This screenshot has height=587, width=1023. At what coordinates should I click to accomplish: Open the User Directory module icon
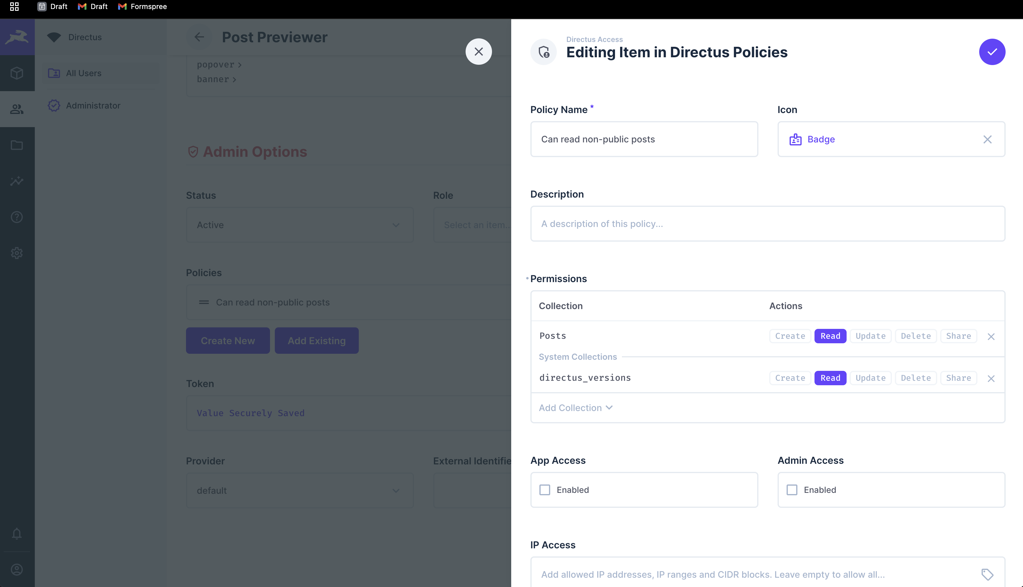click(17, 109)
